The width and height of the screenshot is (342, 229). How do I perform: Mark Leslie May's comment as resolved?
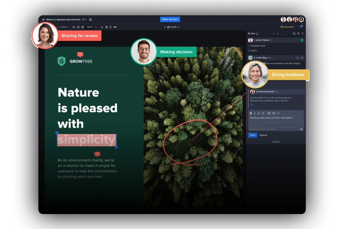click(302, 58)
